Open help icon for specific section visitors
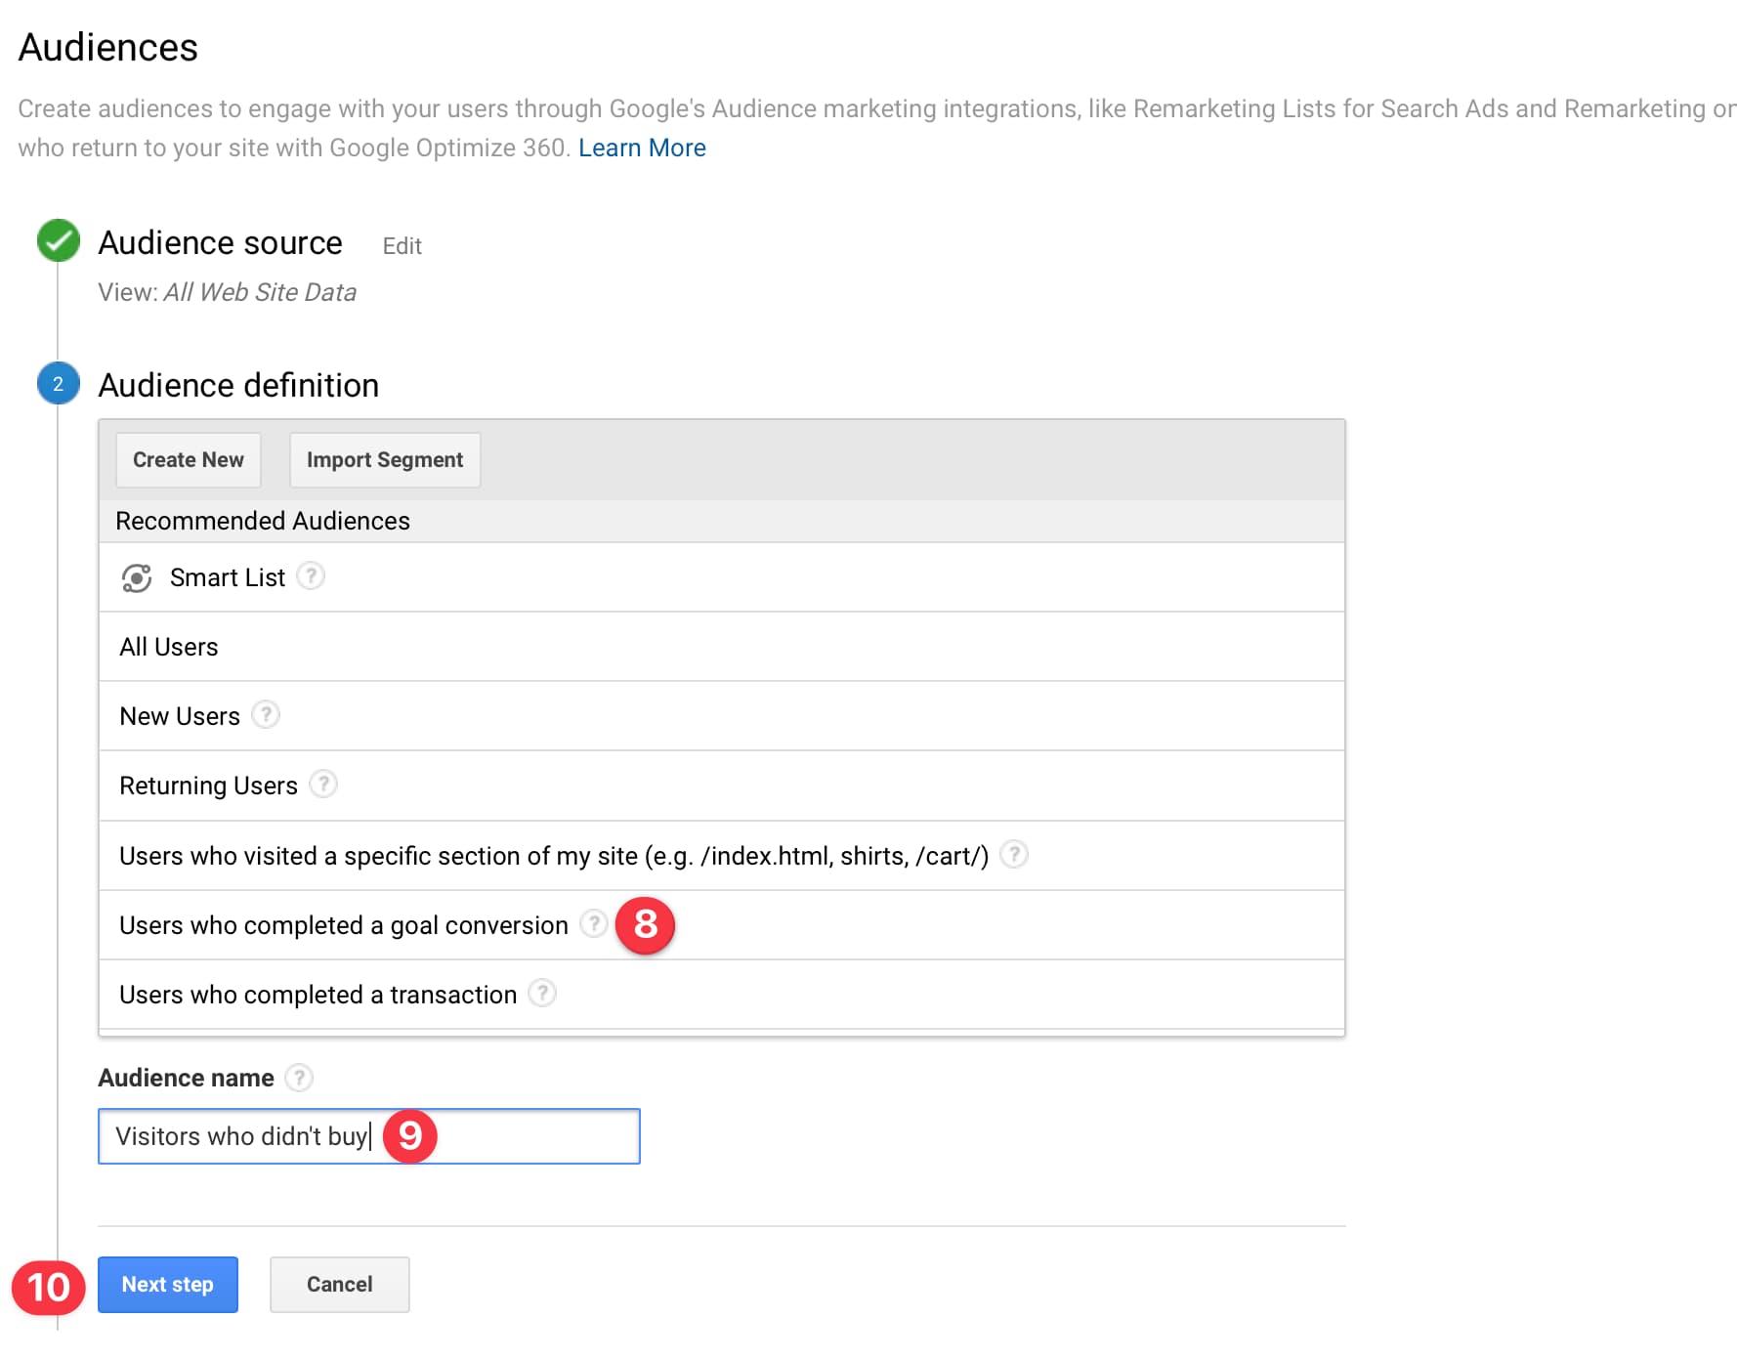This screenshot has height=1360, width=1737. pyautogui.click(x=1014, y=855)
